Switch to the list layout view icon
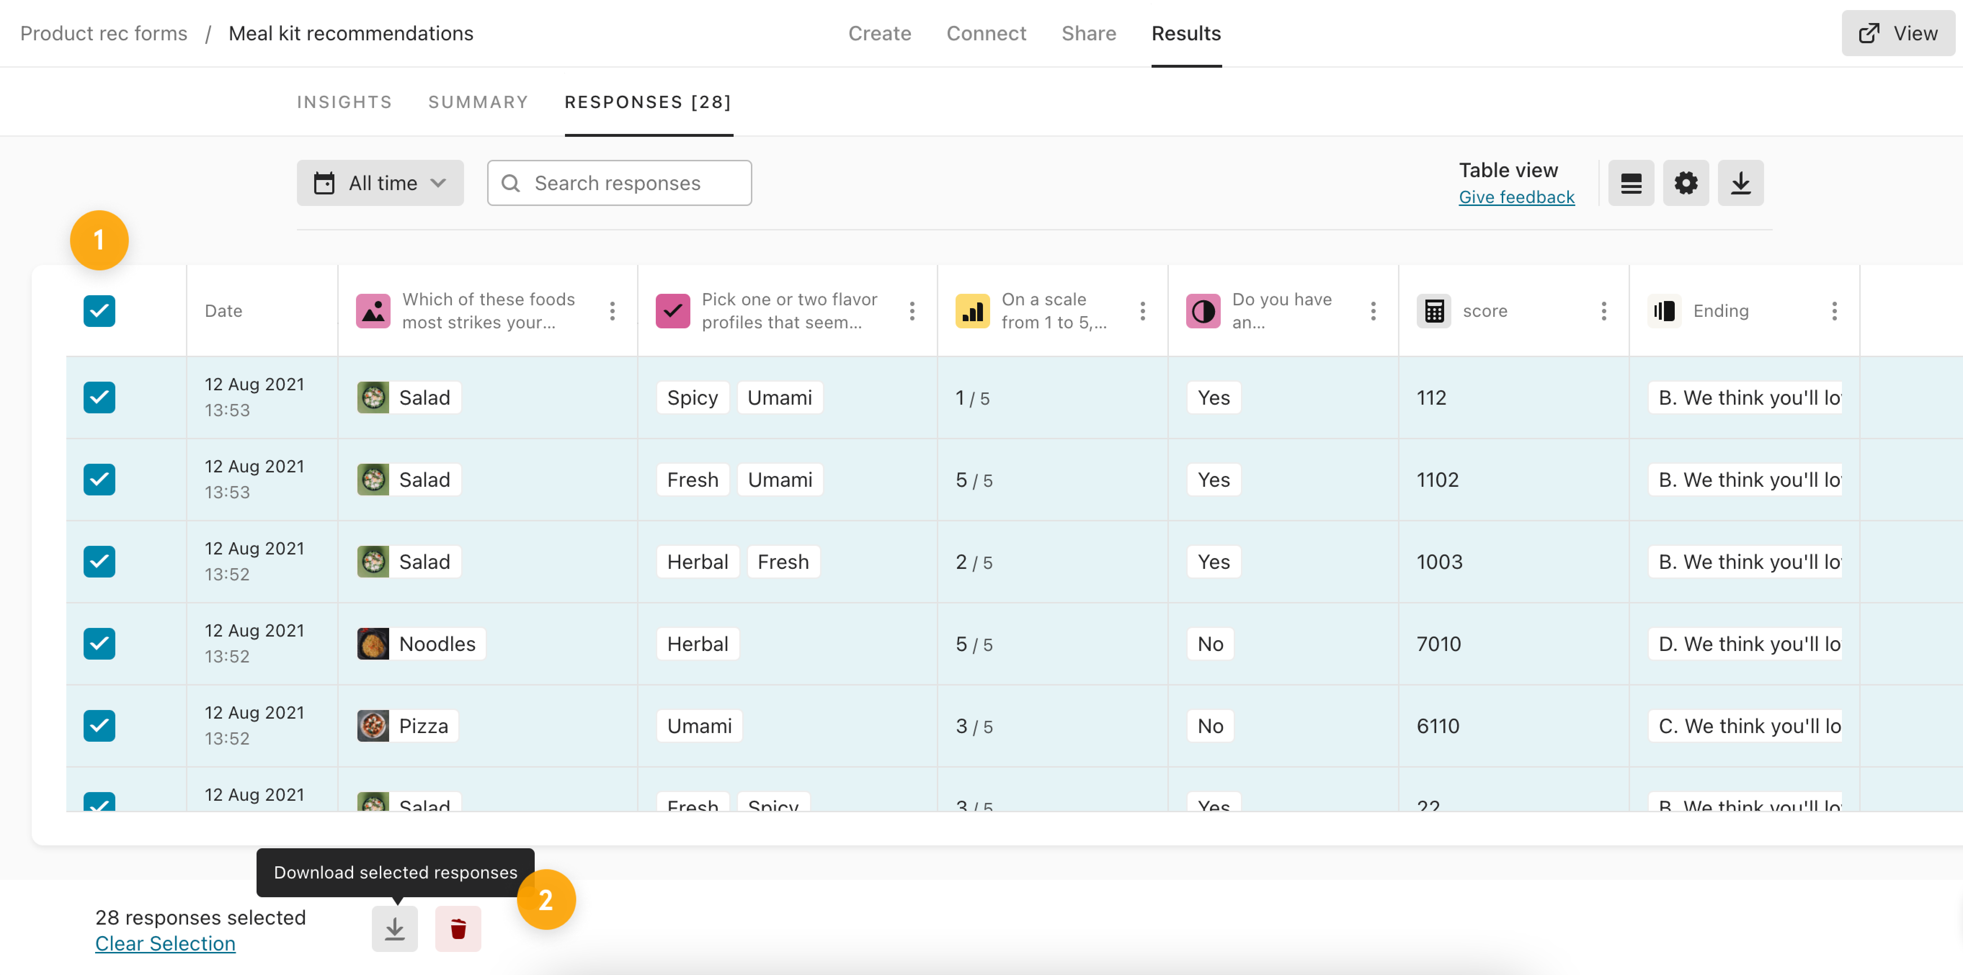1963x975 pixels. point(1631,183)
